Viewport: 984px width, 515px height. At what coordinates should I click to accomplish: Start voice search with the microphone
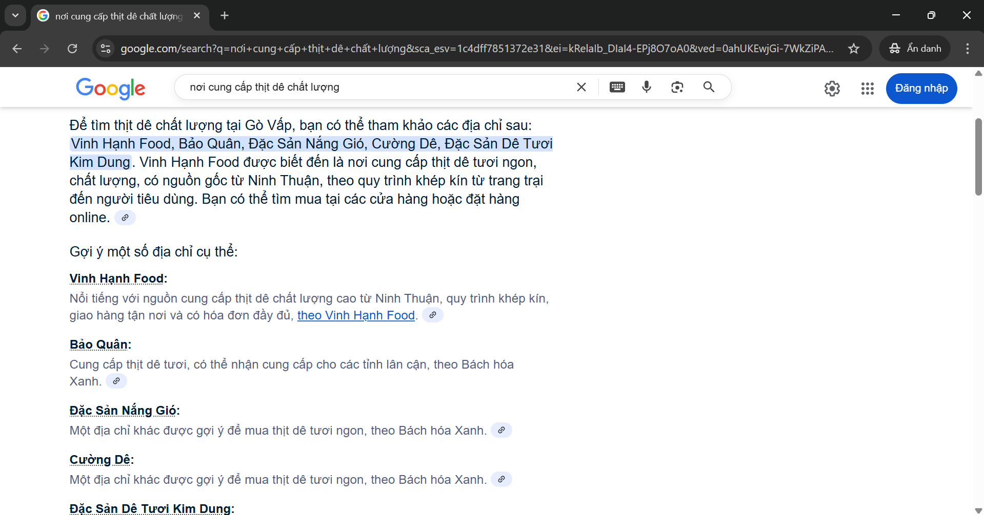647,87
